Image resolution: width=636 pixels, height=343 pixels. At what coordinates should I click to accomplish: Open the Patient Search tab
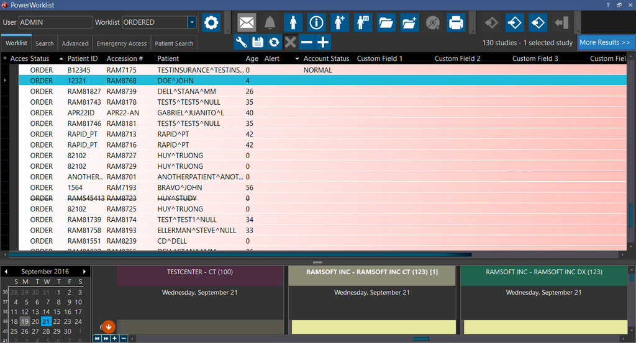(174, 43)
